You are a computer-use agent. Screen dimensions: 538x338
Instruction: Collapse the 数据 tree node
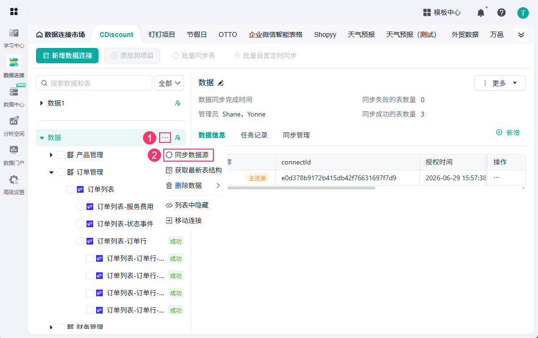pos(42,138)
